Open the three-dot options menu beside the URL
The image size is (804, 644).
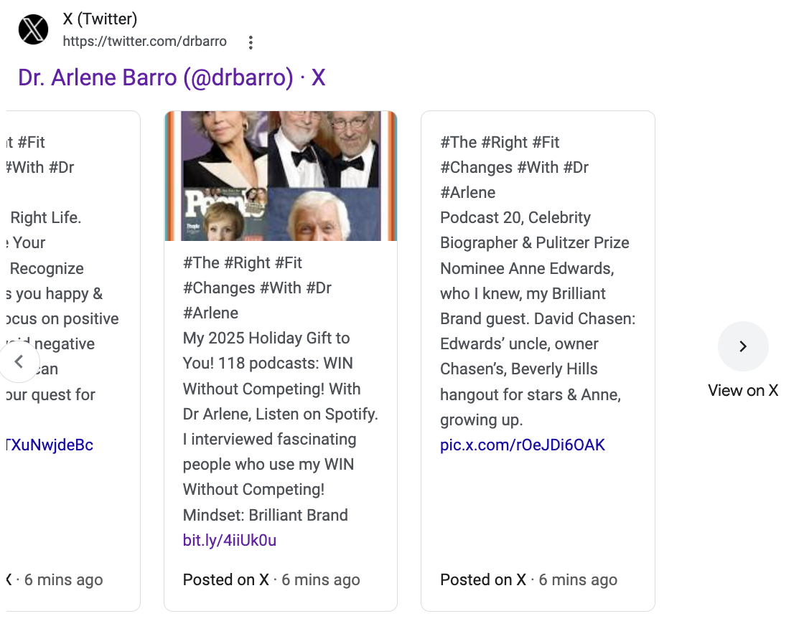[251, 42]
